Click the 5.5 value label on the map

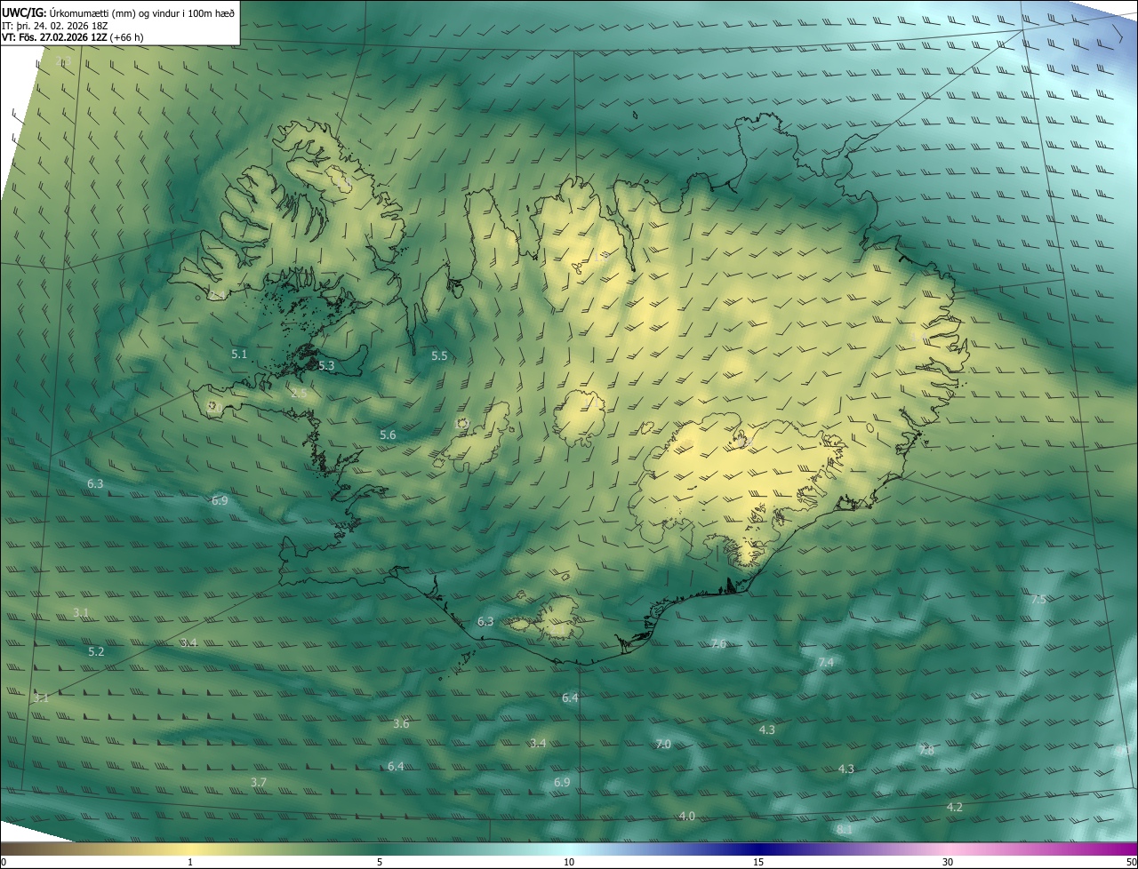(x=439, y=355)
